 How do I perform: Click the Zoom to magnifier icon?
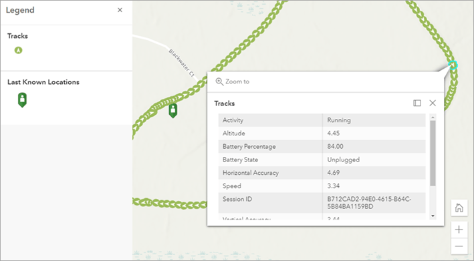[219, 81]
